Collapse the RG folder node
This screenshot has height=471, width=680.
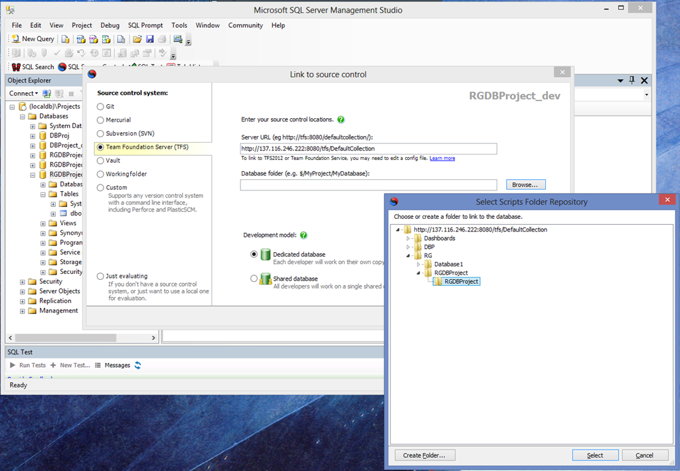[409, 255]
